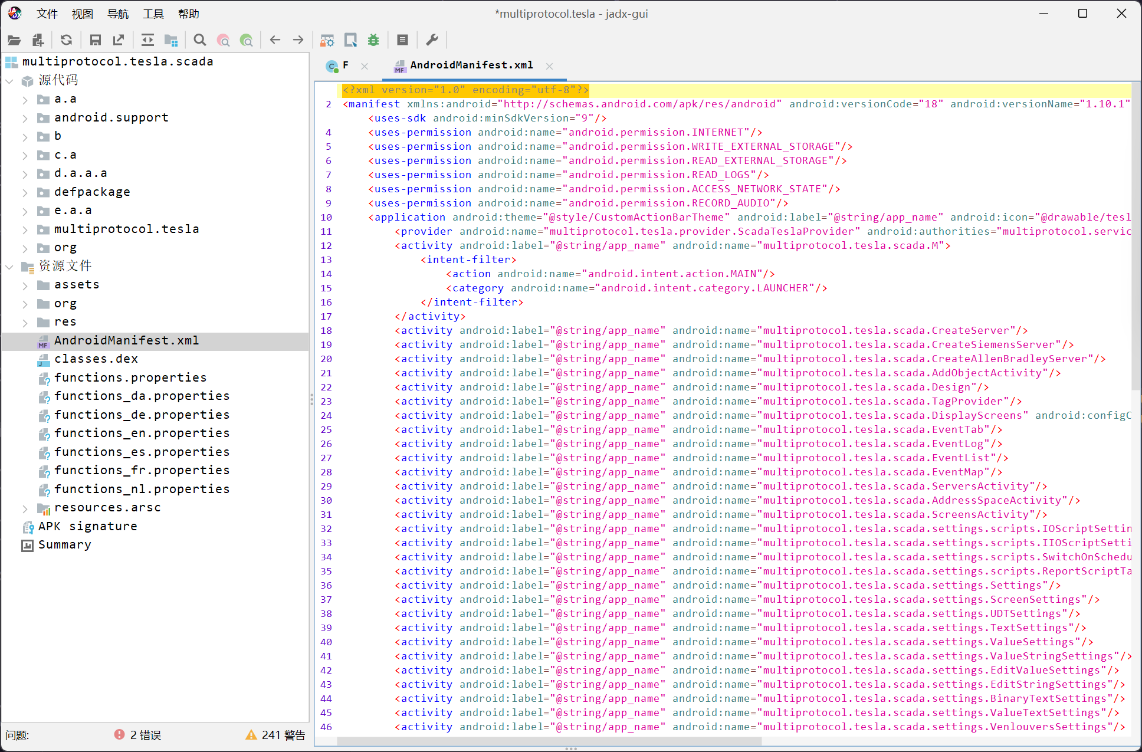Toggle the Sync with editor icon
Screen dimensions: 1142x752
pyautogui.click(x=147, y=40)
